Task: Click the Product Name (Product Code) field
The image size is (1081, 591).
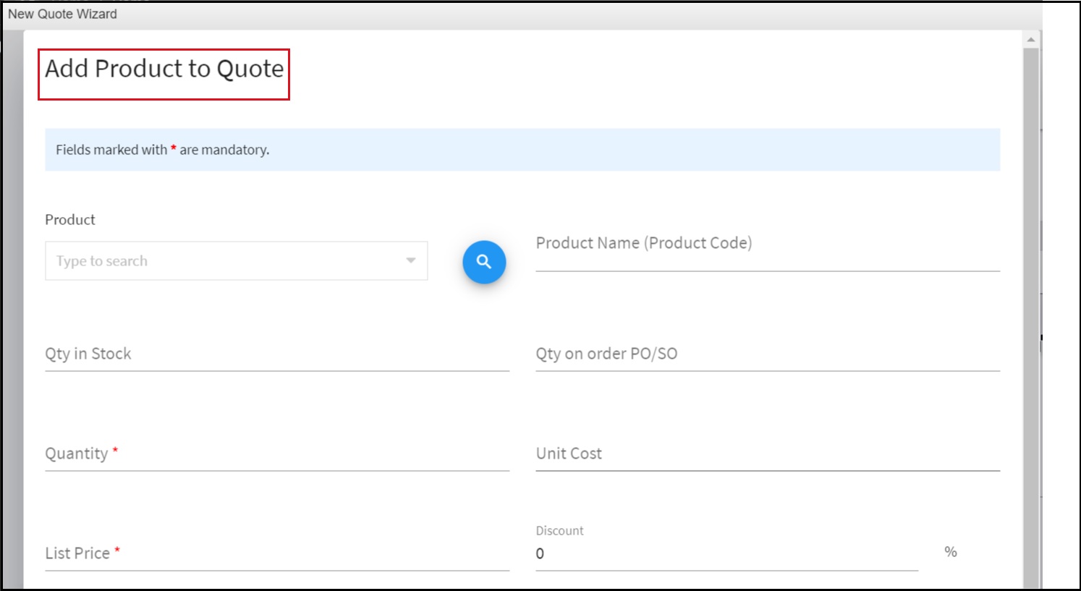Action: (768, 250)
